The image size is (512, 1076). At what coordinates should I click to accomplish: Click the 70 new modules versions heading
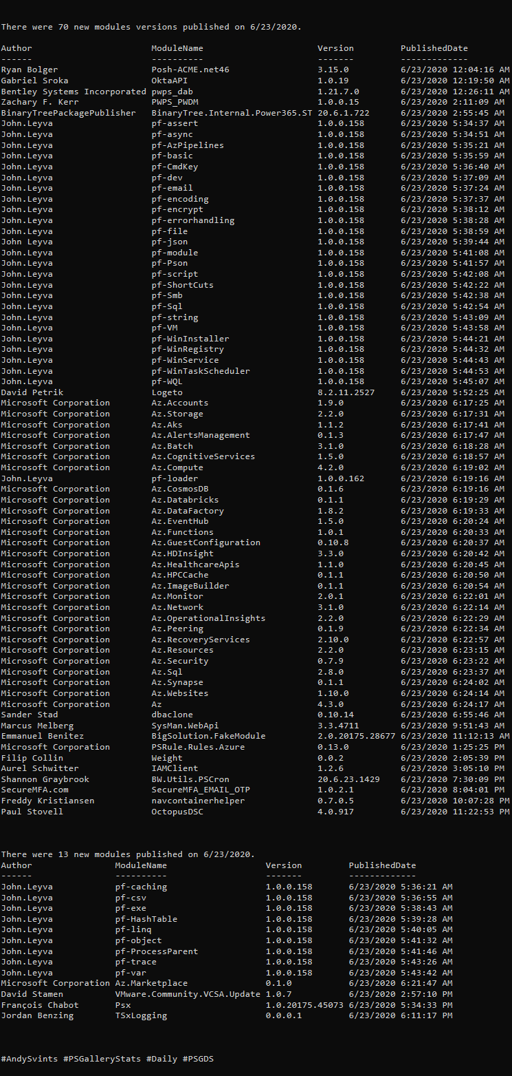(x=151, y=27)
